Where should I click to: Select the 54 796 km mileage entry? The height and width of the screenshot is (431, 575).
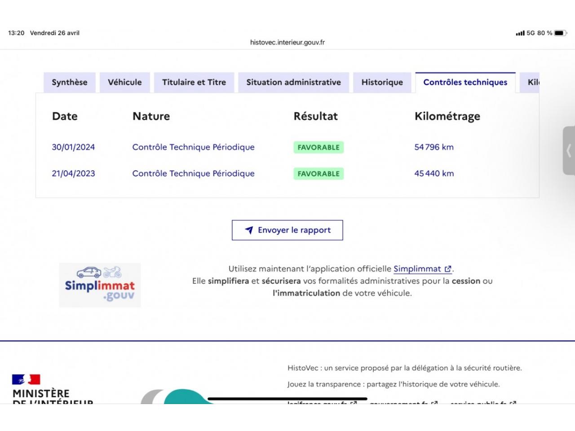click(433, 147)
